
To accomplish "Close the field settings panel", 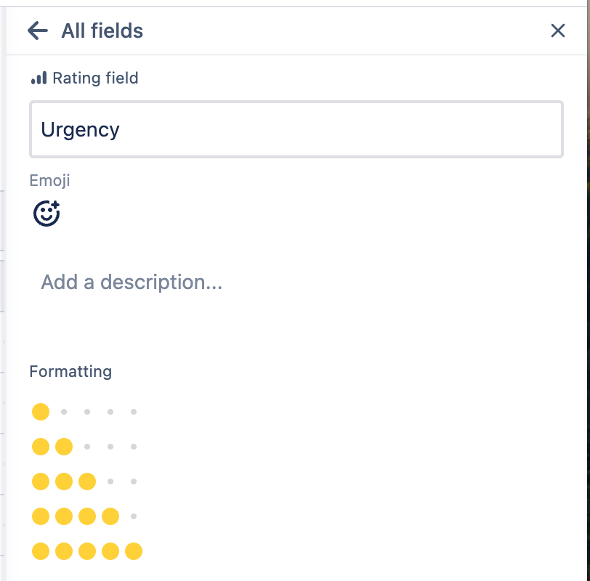I will tap(557, 31).
